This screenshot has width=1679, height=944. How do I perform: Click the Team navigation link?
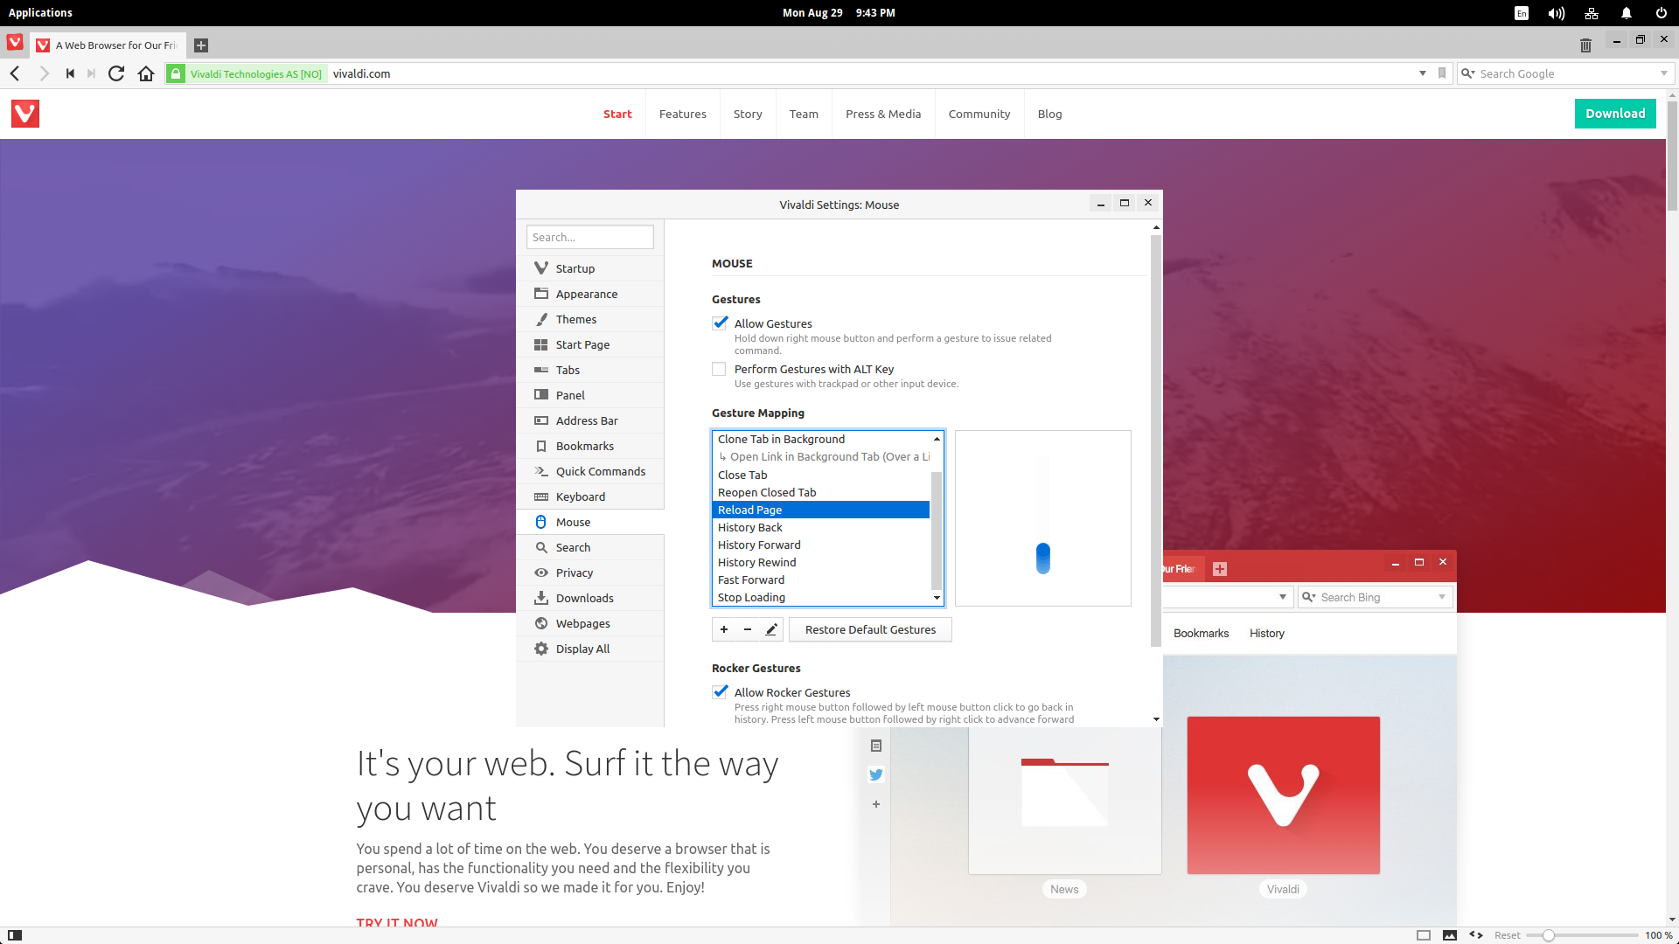click(804, 114)
